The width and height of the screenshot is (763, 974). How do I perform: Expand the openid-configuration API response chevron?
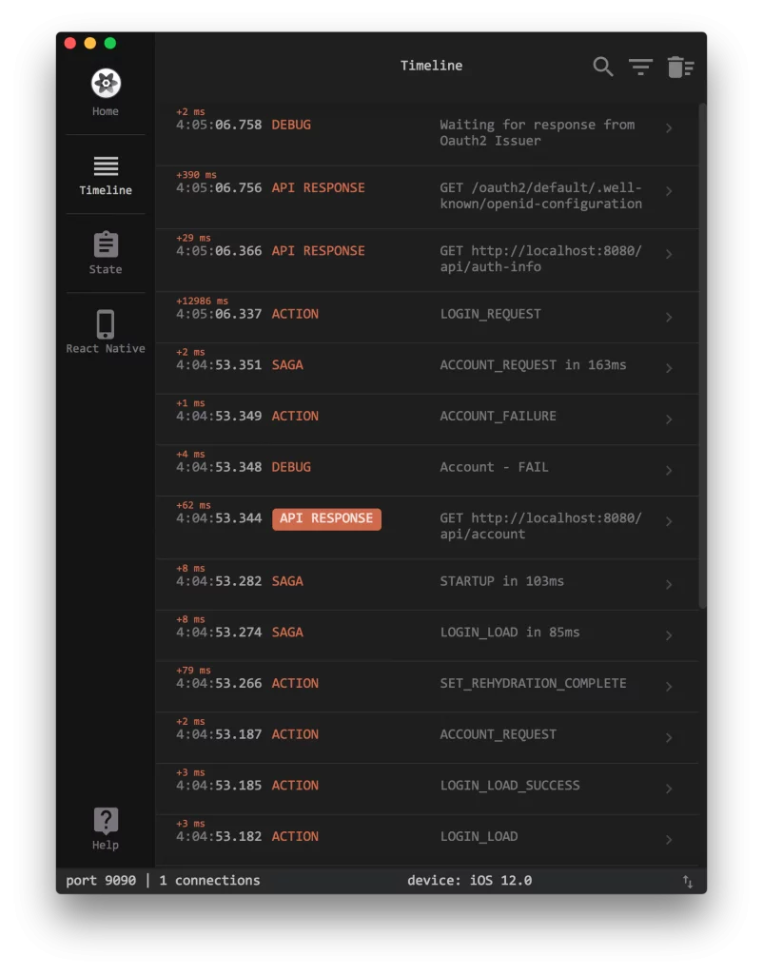(669, 191)
